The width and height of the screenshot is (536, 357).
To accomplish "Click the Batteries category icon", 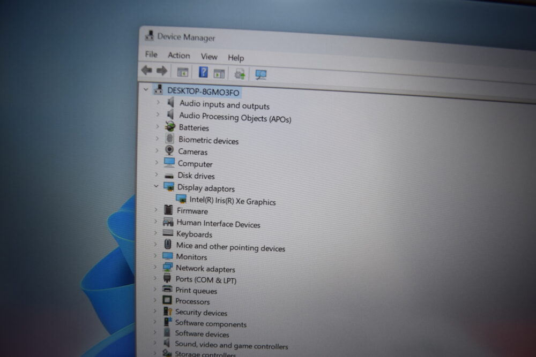I will click(170, 126).
